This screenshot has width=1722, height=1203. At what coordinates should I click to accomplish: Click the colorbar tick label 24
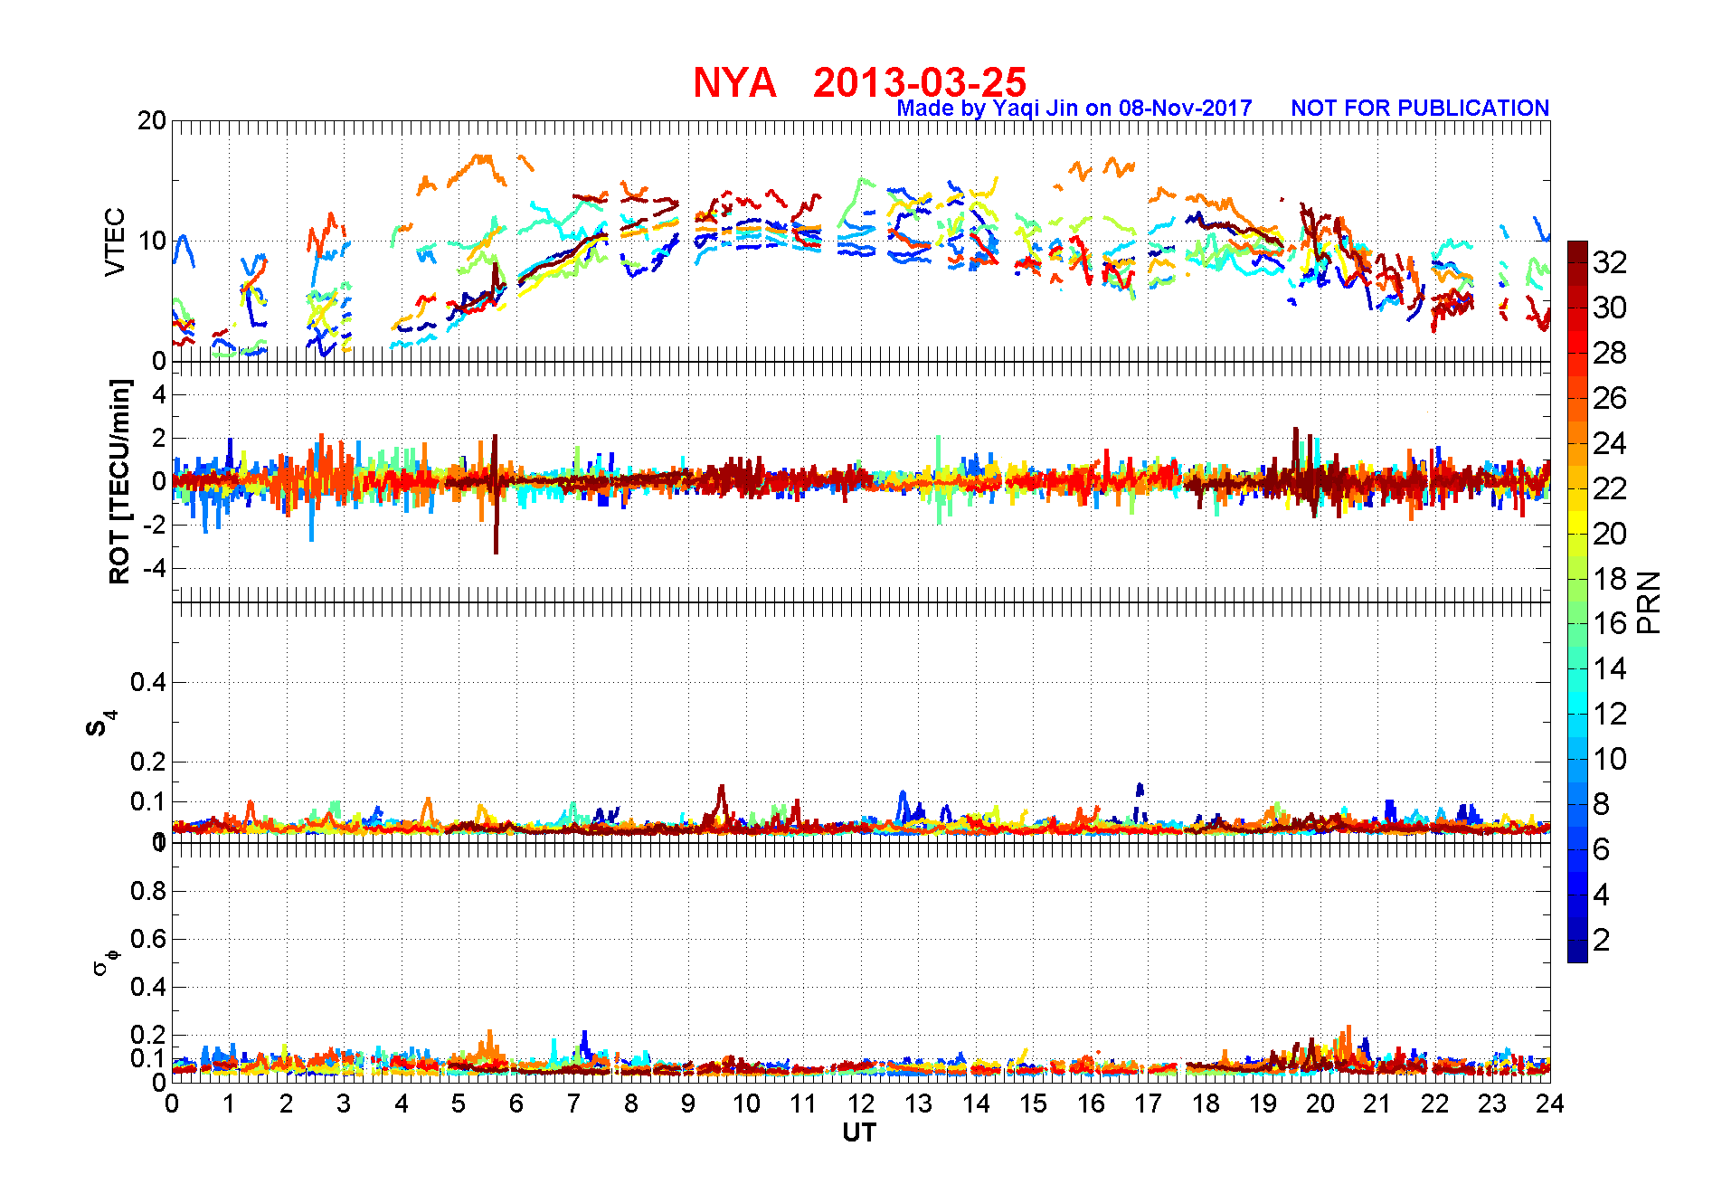pos(1610,443)
